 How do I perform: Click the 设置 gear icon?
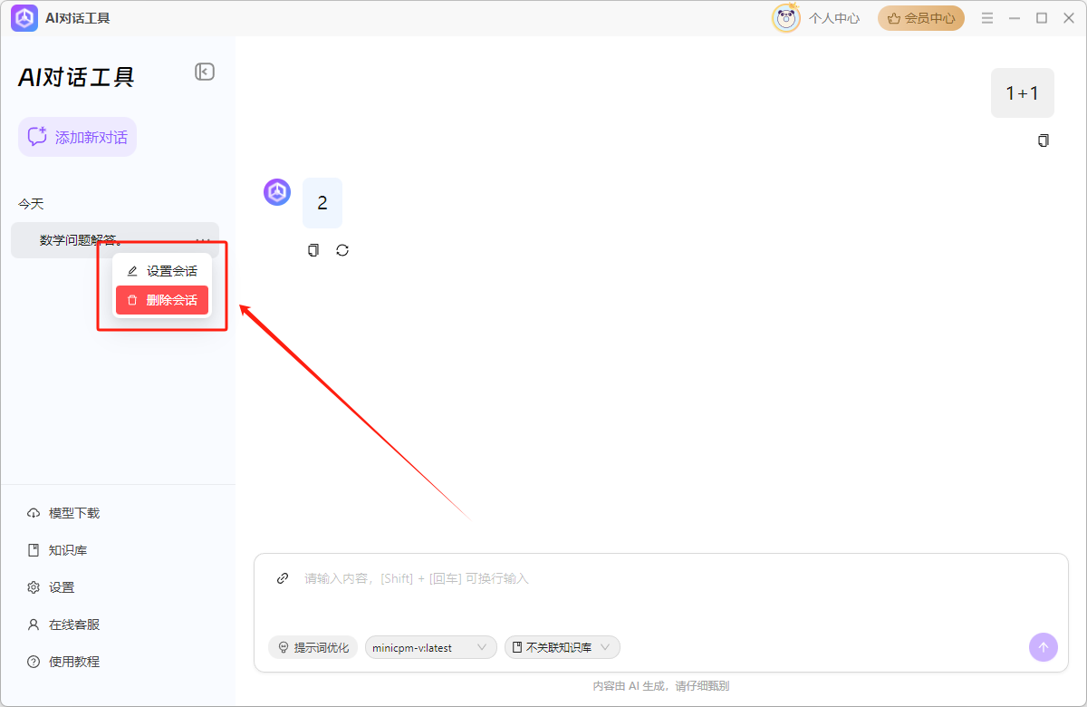point(34,587)
